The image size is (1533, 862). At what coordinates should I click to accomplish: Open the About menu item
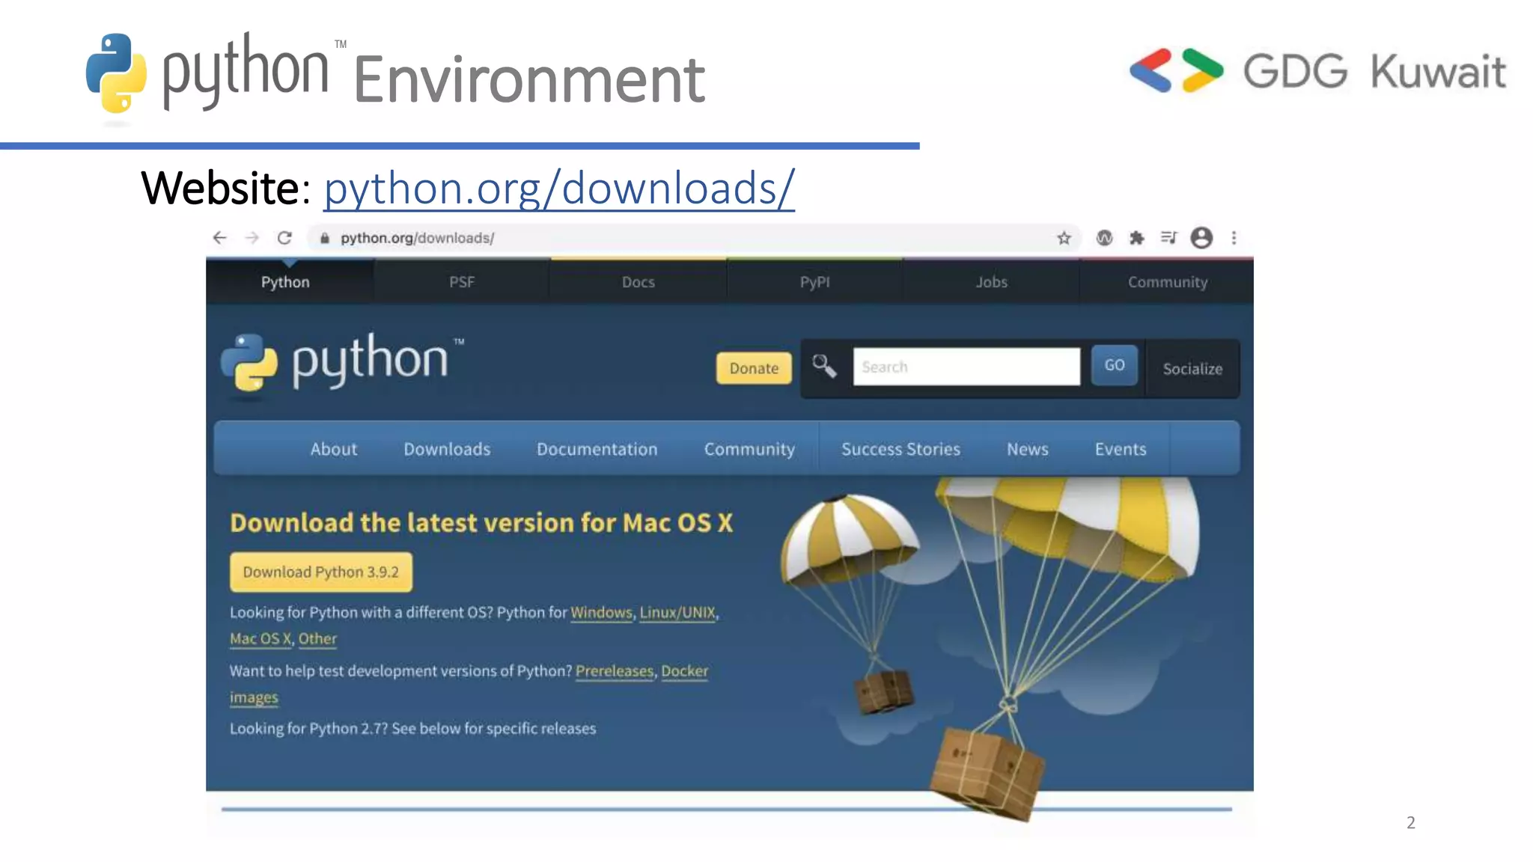334,449
